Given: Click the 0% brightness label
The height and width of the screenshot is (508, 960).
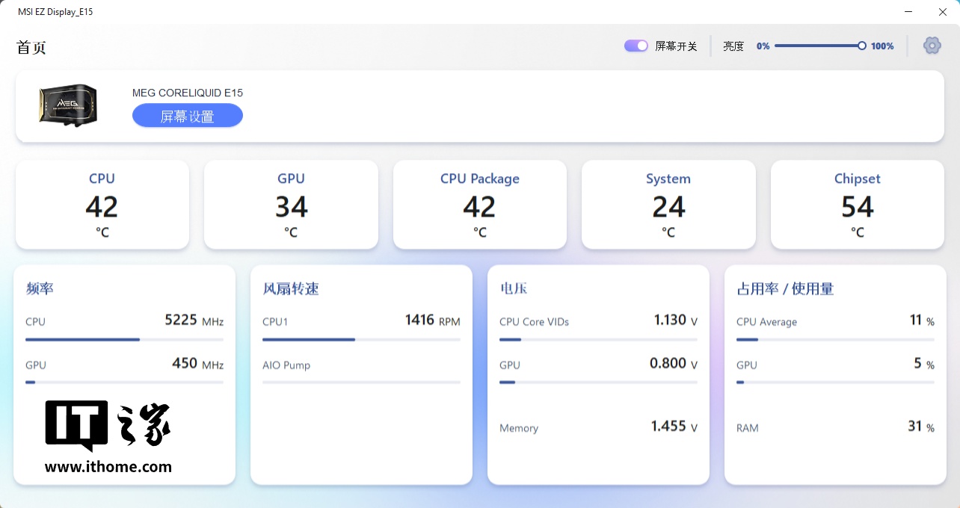Looking at the screenshot, I should (x=763, y=46).
